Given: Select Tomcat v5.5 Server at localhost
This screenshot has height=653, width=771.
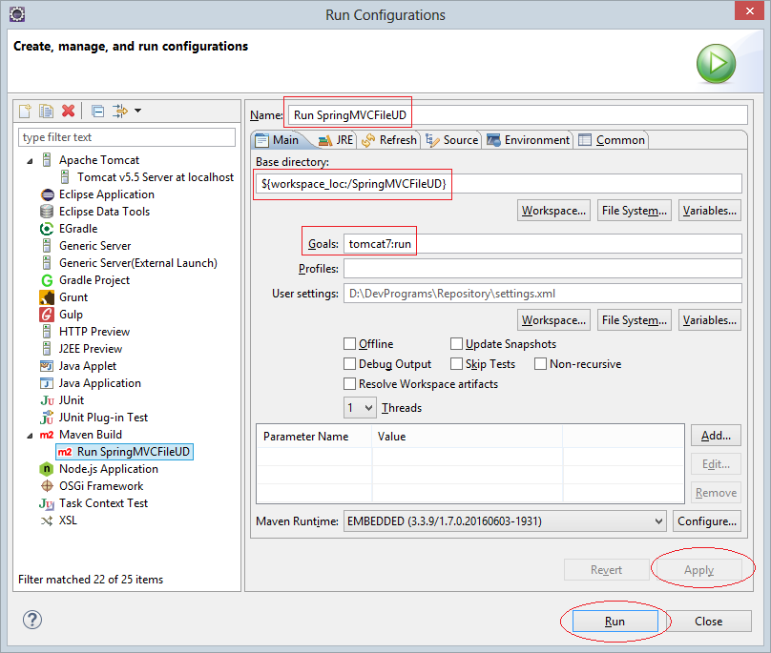Looking at the screenshot, I should (156, 177).
